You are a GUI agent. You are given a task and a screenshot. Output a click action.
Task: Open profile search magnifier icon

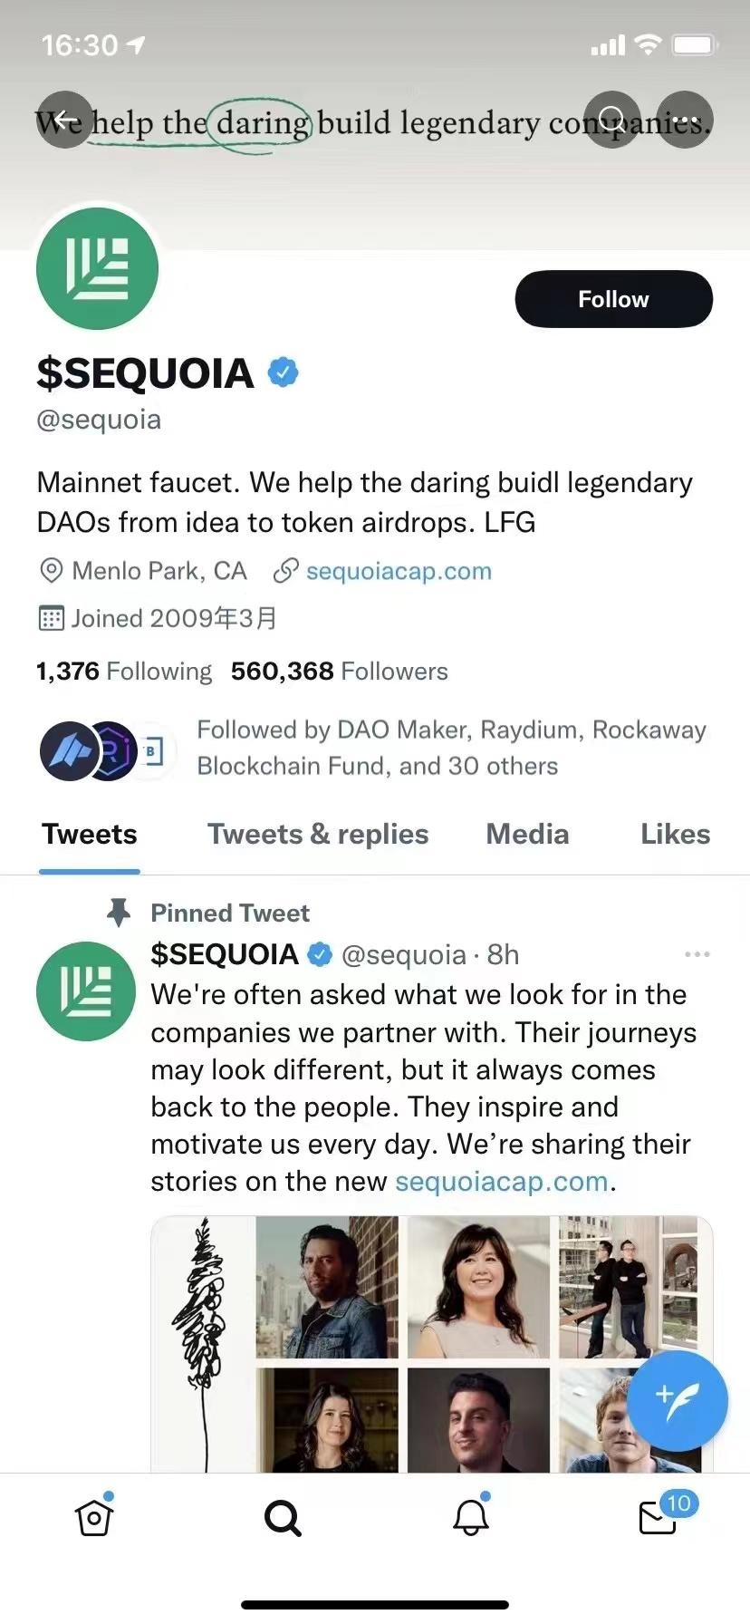click(613, 121)
